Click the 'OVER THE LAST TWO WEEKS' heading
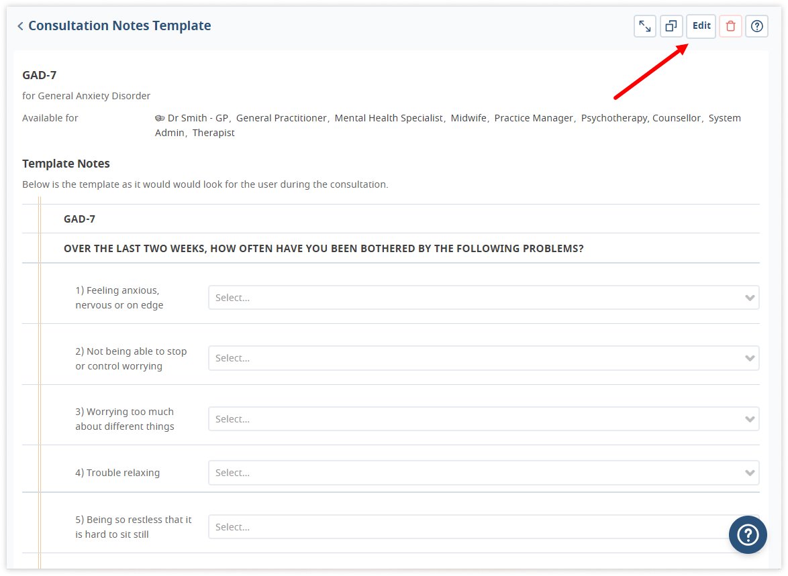 [x=324, y=249]
